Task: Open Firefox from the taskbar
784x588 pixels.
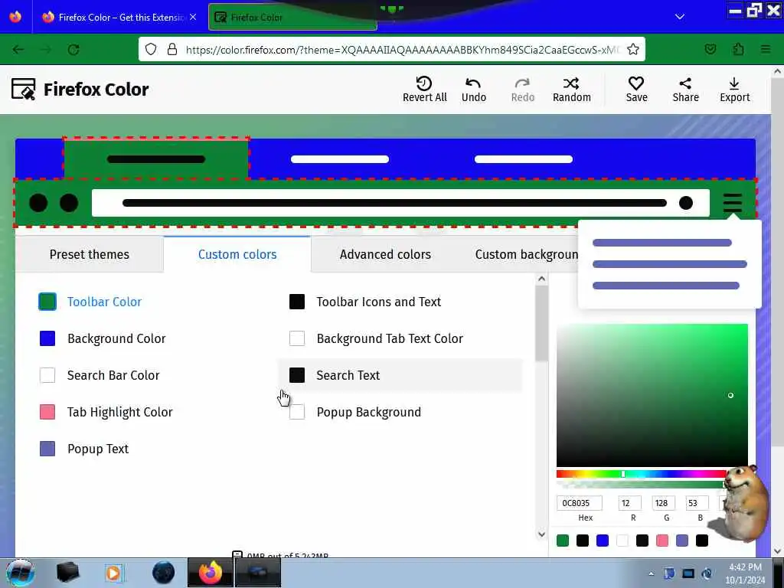Action: [210, 573]
